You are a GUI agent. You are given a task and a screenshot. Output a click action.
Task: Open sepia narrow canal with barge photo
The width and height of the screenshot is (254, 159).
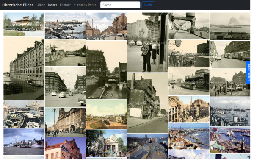tap(106, 70)
